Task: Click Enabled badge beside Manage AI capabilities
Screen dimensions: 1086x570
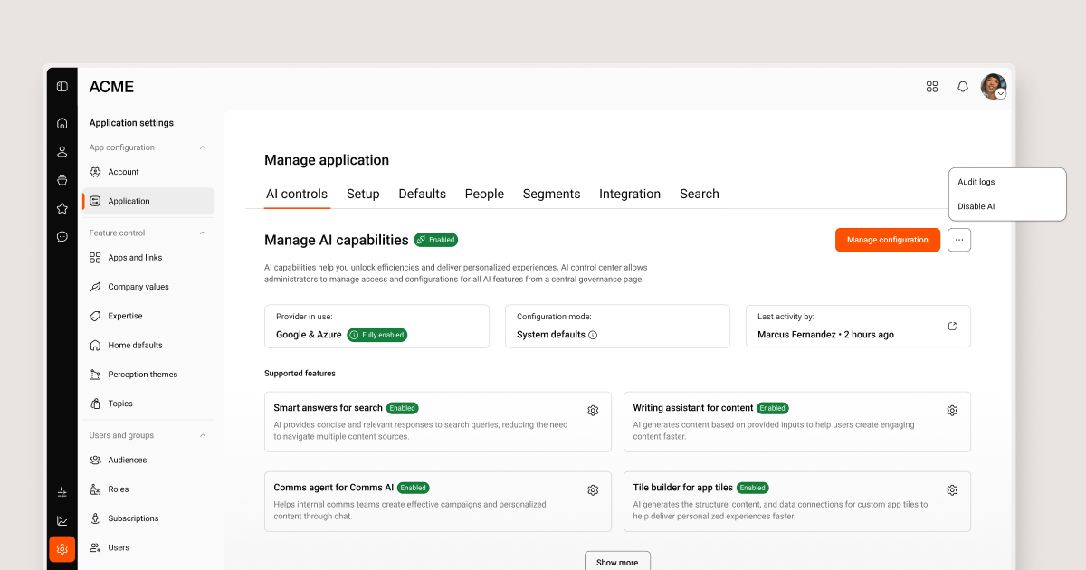Action: [436, 240]
